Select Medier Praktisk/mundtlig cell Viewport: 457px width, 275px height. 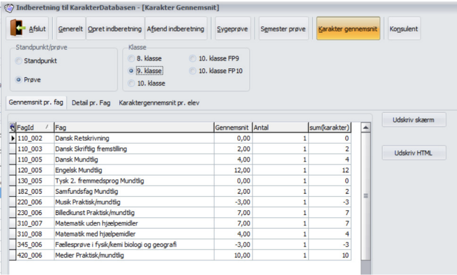click(x=134, y=255)
